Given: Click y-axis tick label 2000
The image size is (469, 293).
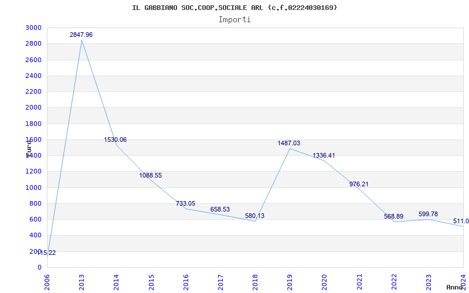Looking at the screenshot, I should pos(33,108).
